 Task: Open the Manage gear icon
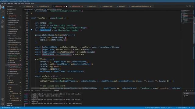(3, 104)
